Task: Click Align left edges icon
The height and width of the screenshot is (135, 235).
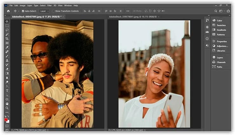Action: 85,11
